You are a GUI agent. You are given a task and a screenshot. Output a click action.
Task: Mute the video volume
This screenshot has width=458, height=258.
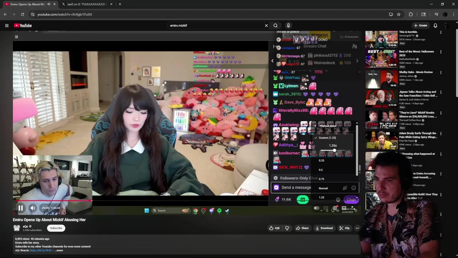pyautogui.click(x=33, y=208)
